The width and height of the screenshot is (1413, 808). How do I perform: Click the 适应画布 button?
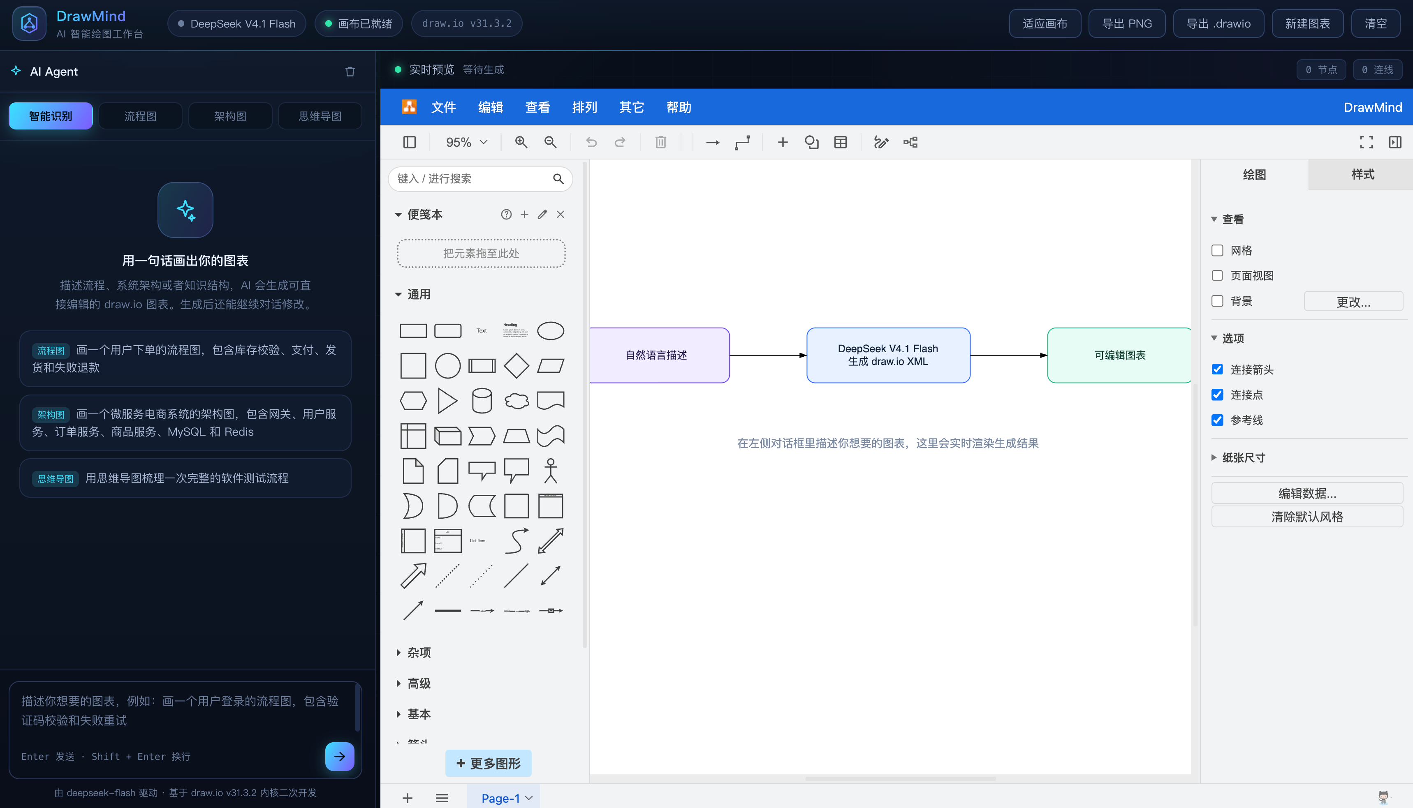click(1045, 23)
